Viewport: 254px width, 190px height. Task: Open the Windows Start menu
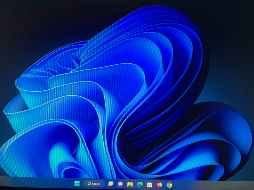point(77,184)
